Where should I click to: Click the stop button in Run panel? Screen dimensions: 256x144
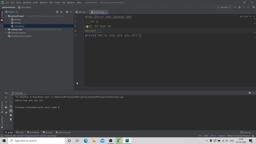coord(6,102)
